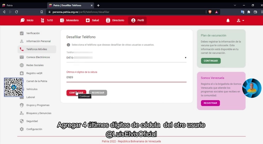This screenshot has width=263, height=144.
Task: Click the Desafiliar Teléfono heading
Action: [81, 37]
